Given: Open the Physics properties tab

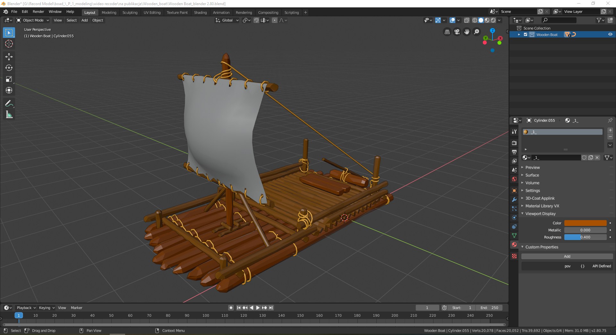Looking at the screenshot, I should coord(514,218).
